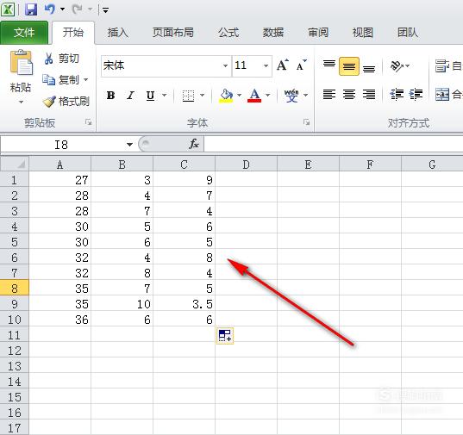Image resolution: width=463 pixels, height=435 pixels.
Task: Open the 复制 dropdown arrow
Action: [x=85, y=79]
